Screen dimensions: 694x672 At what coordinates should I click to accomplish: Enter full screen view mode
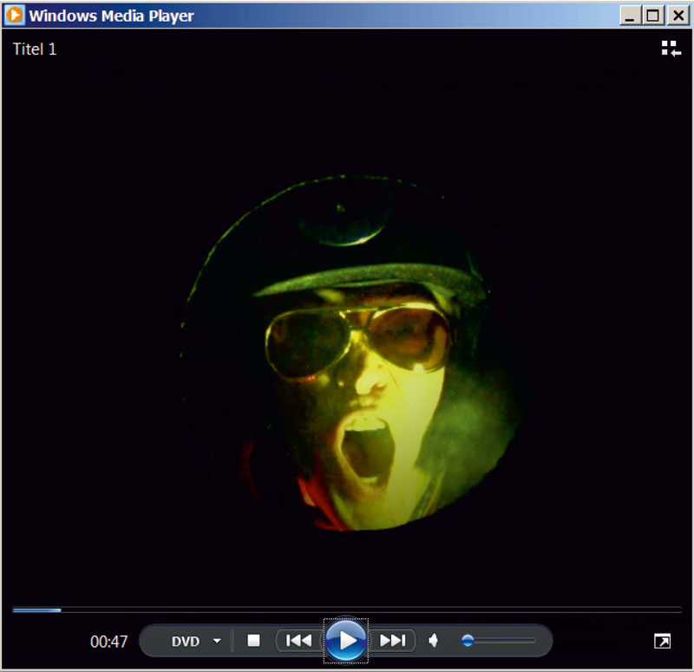pos(662,641)
